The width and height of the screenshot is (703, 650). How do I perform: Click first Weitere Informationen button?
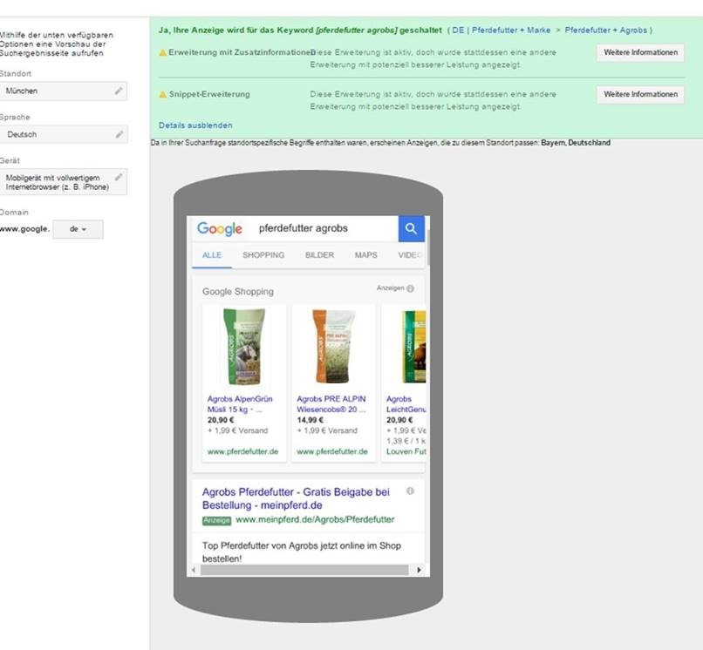[640, 52]
